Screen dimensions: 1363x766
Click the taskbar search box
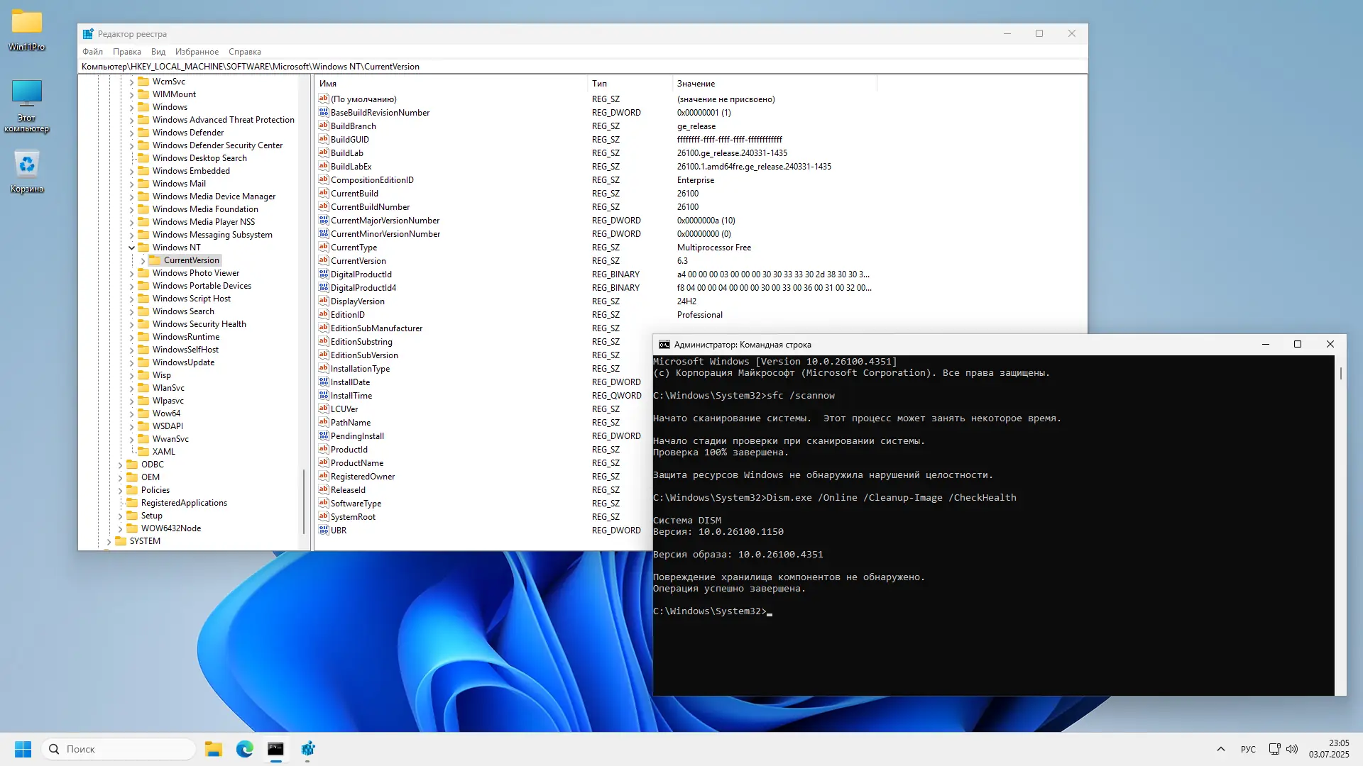(x=119, y=749)
